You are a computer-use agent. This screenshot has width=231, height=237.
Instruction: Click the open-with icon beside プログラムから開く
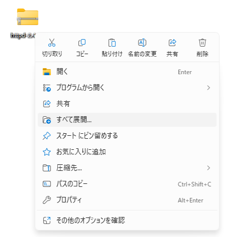coord(47,88)
